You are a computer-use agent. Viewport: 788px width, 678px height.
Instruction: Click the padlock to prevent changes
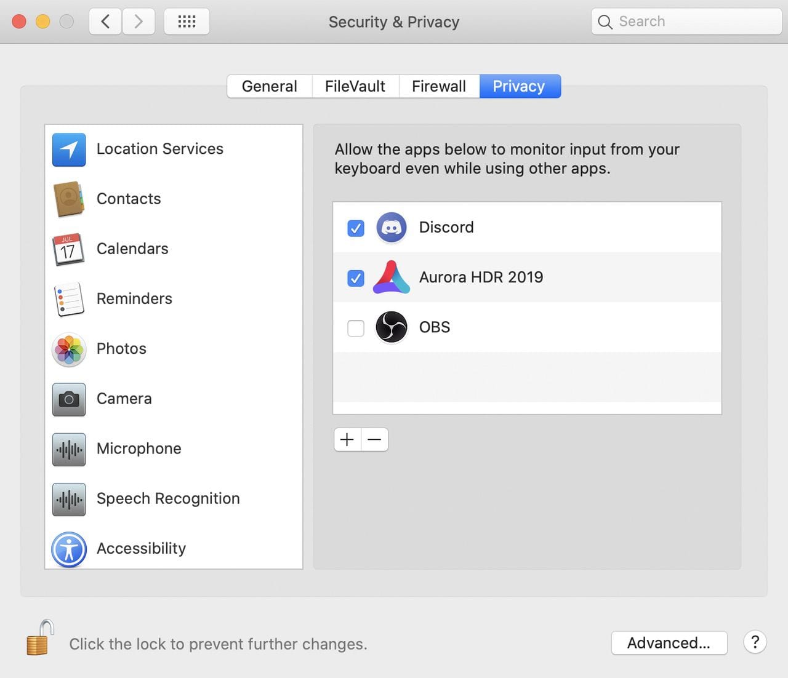pyautogui.click(x=40, y=637)
